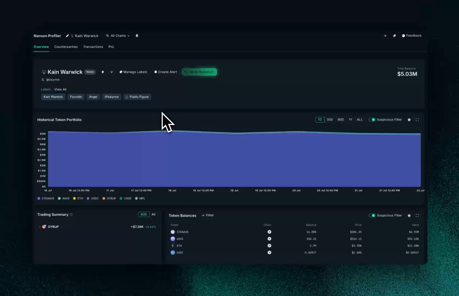Copy address icon beside the Wallet badge
Image resolution: width=459 pixels, height=296 pixels.
[103, 72]
